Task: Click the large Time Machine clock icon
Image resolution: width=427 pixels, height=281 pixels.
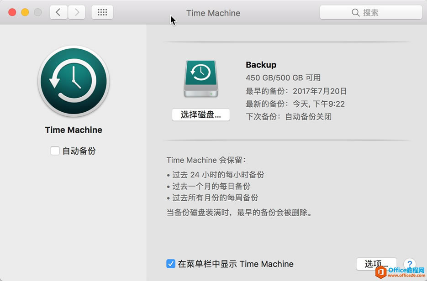Action: coord(74,81)
